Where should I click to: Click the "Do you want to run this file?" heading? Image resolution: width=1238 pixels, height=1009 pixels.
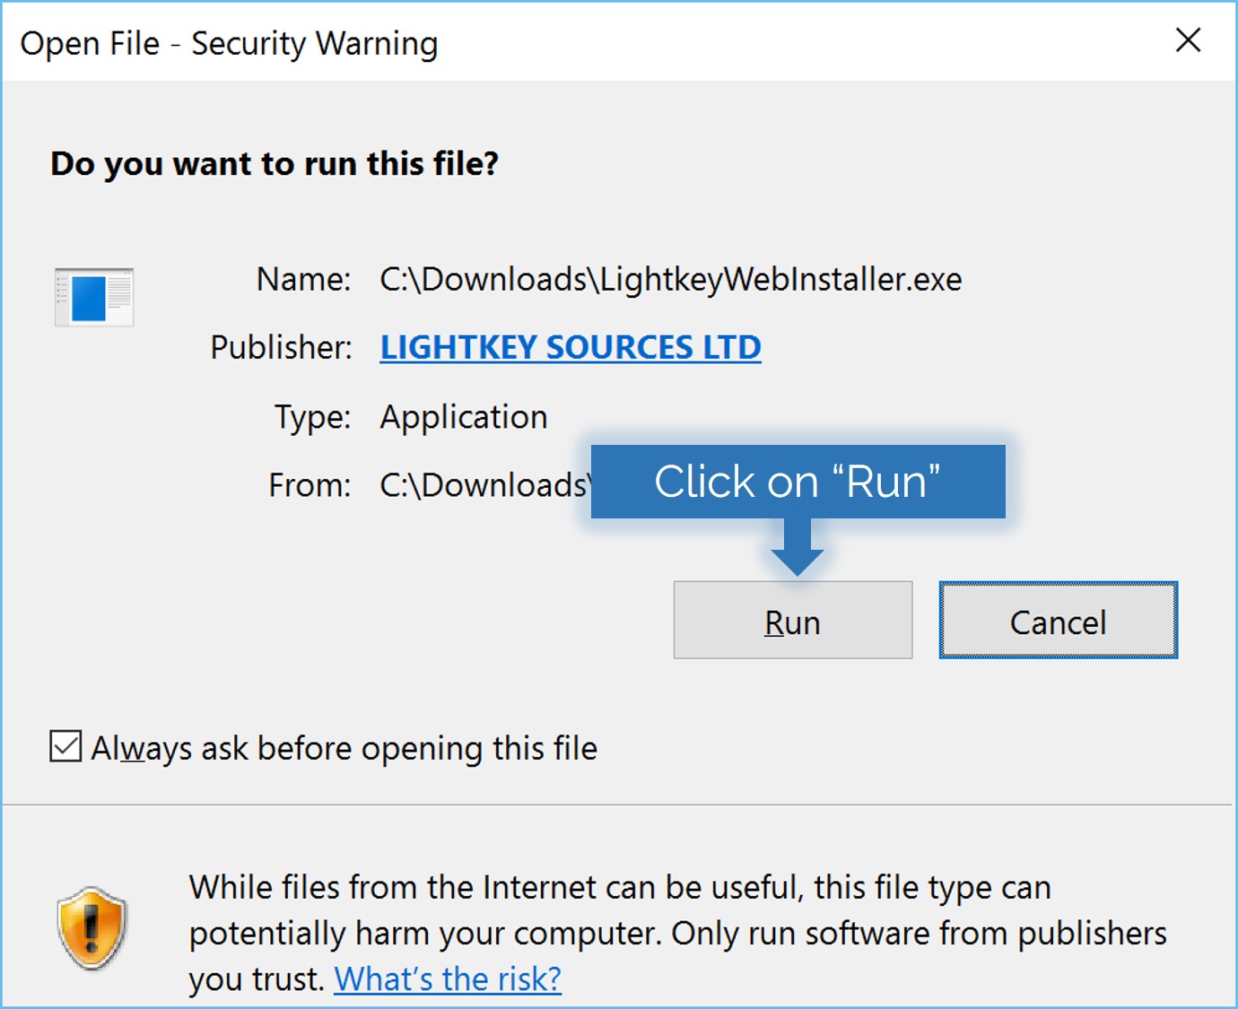275,163
